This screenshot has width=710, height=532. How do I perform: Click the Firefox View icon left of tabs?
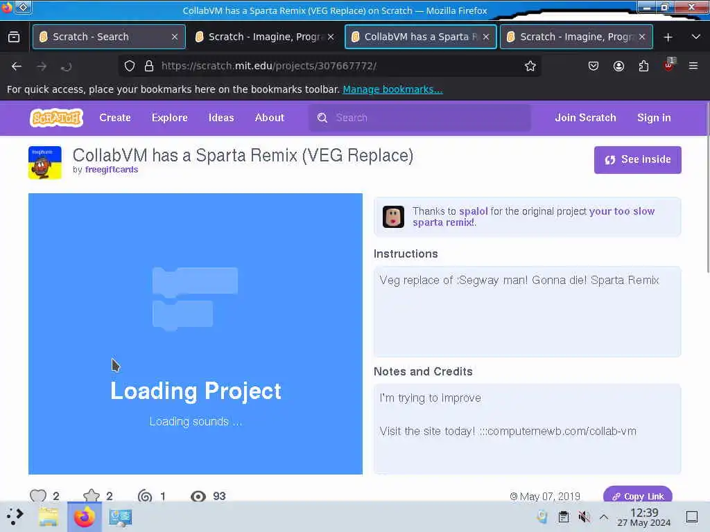[14, 37]
